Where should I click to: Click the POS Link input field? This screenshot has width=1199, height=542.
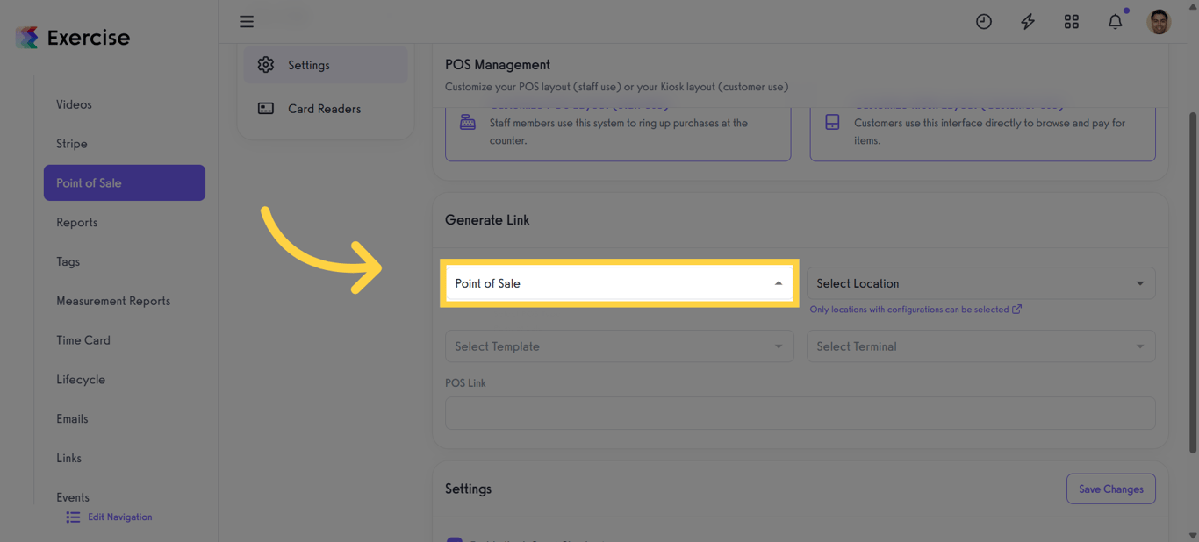800,413
